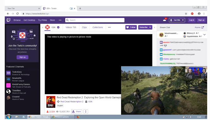Image resolution: width=210 pixels, height=120 pixels.
Task: Click the Orzanel channel avatar
Action: coord(9,98)
